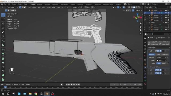
Task: Set boolean operation to Union
Action: point(158,54)
